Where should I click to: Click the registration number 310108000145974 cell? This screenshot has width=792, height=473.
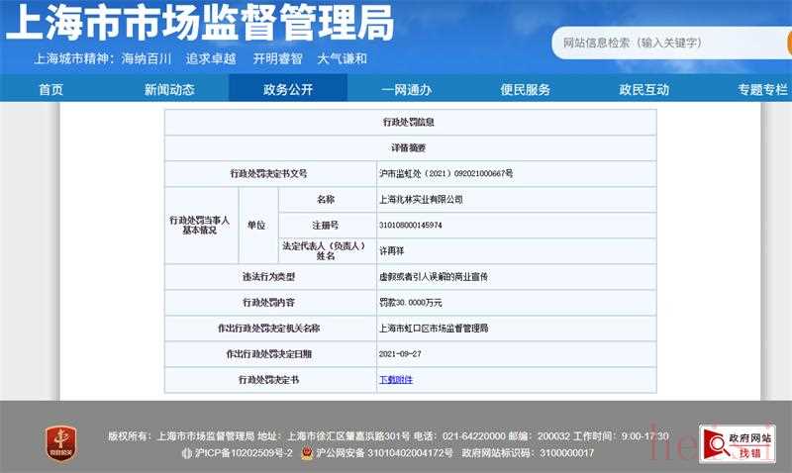tap(411, 225)
